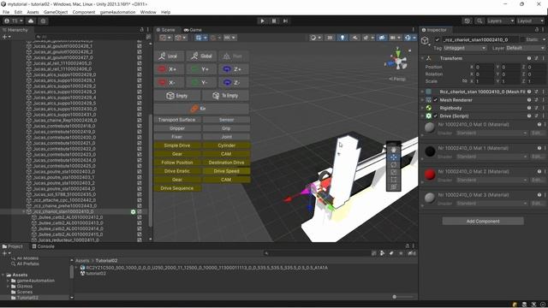Screen dimensions: 548x308
Task: Click the Step forward button in the toolbar
Action: point(285,21)
